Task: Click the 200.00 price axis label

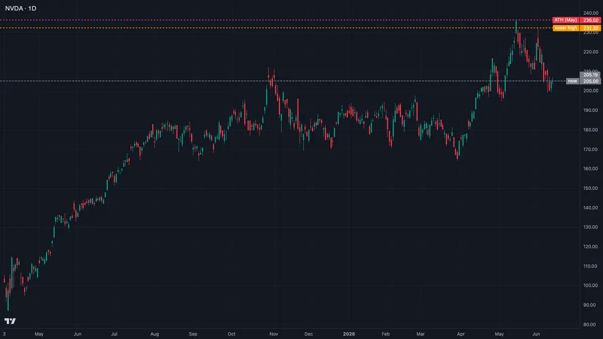Action: [x=590, y=91]
